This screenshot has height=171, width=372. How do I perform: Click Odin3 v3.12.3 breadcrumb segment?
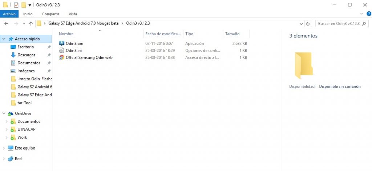tap(138, 24)
